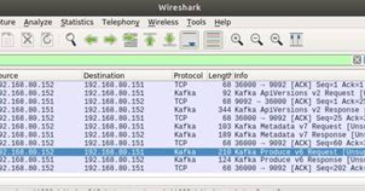
Task: Jump to the last packet
Action: pos(169,40)
